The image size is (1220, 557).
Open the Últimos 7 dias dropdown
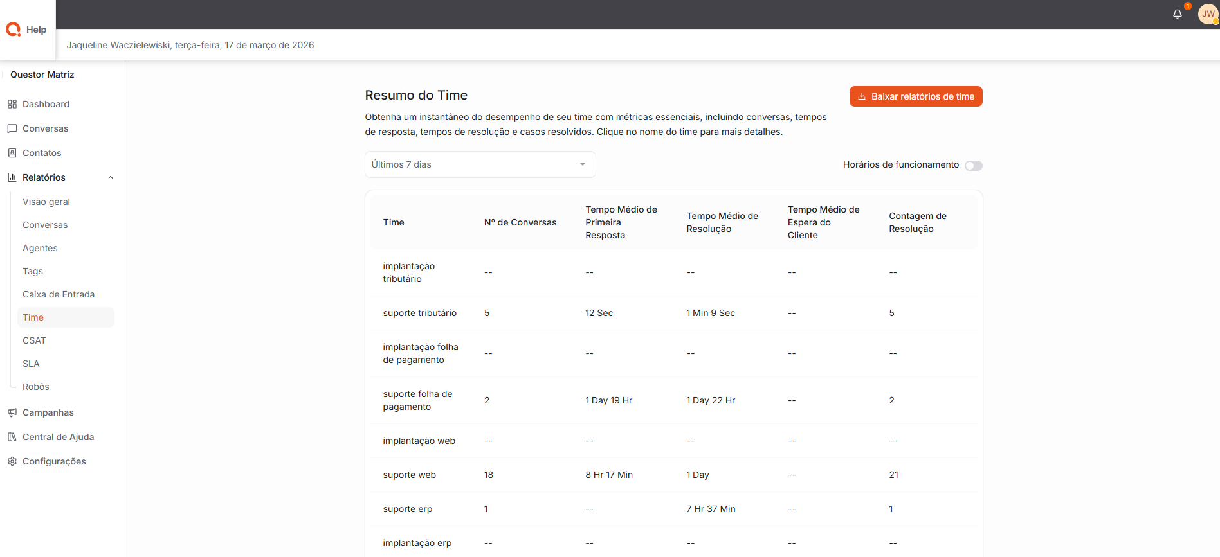[480, 164]
